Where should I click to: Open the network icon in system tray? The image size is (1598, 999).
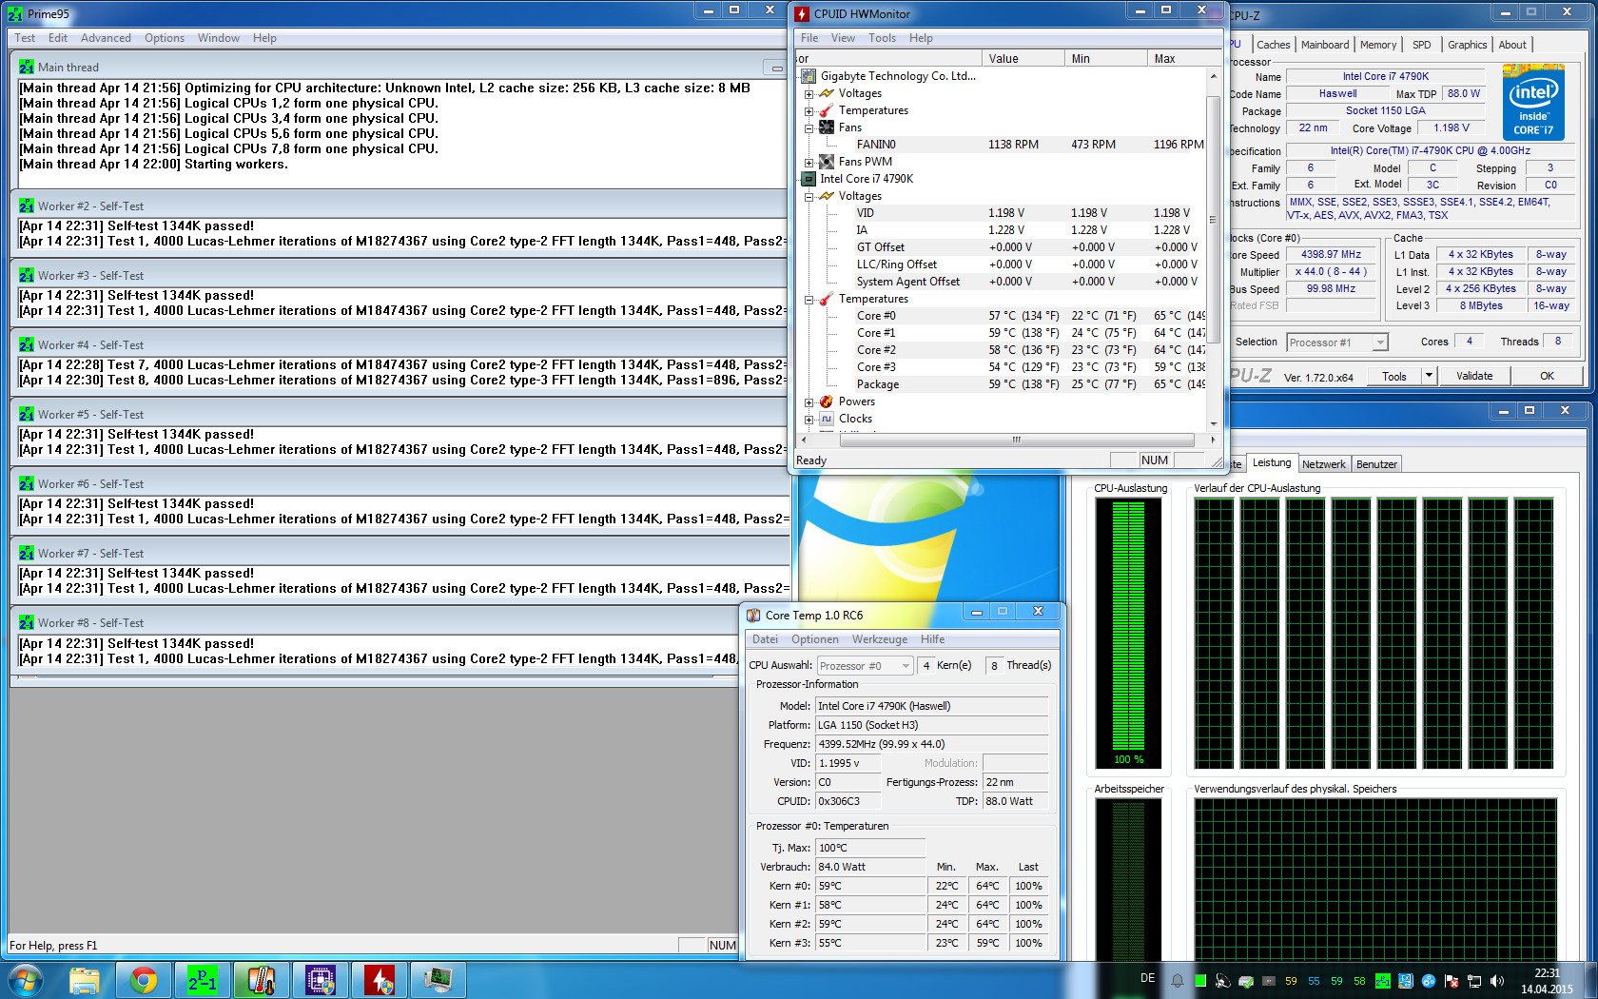(1474, 981)
